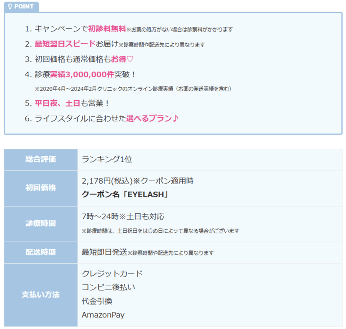
Task: Select the pink 初診料無料 text
Action: tap(107, 29)
